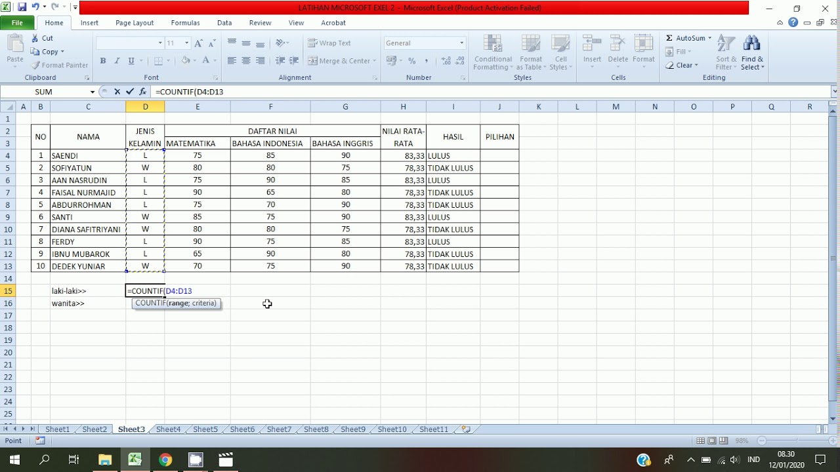
Task: Click the Fill Color bucket
Action: pyautogui.click(x=186, y=60)
